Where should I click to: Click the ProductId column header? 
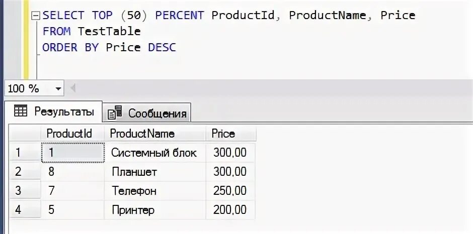click(x=69, y=134)
